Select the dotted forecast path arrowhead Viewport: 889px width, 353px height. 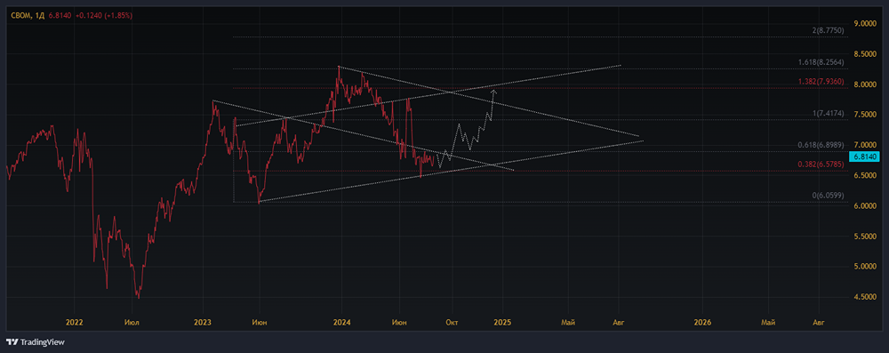(493, 92)
